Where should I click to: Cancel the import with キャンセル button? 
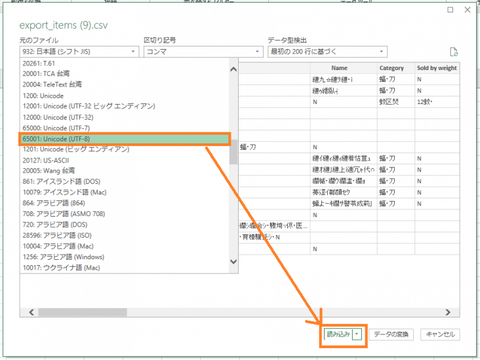440,334
